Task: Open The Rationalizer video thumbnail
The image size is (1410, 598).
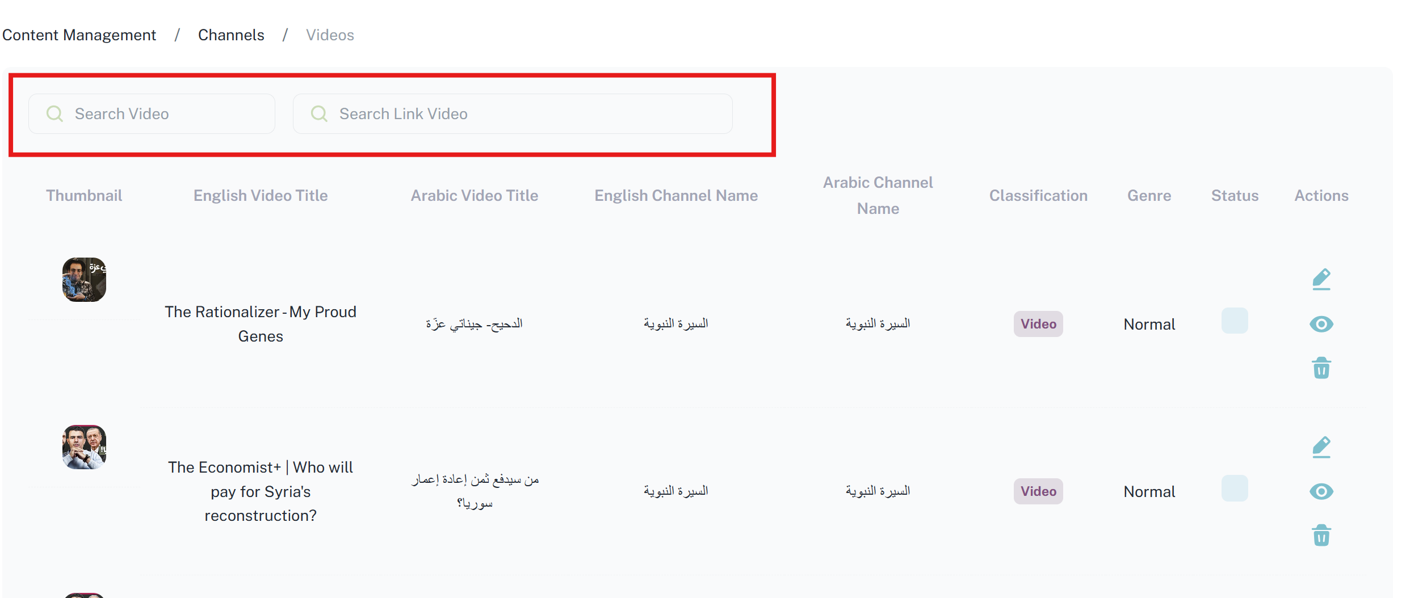Action: point(84,280)
